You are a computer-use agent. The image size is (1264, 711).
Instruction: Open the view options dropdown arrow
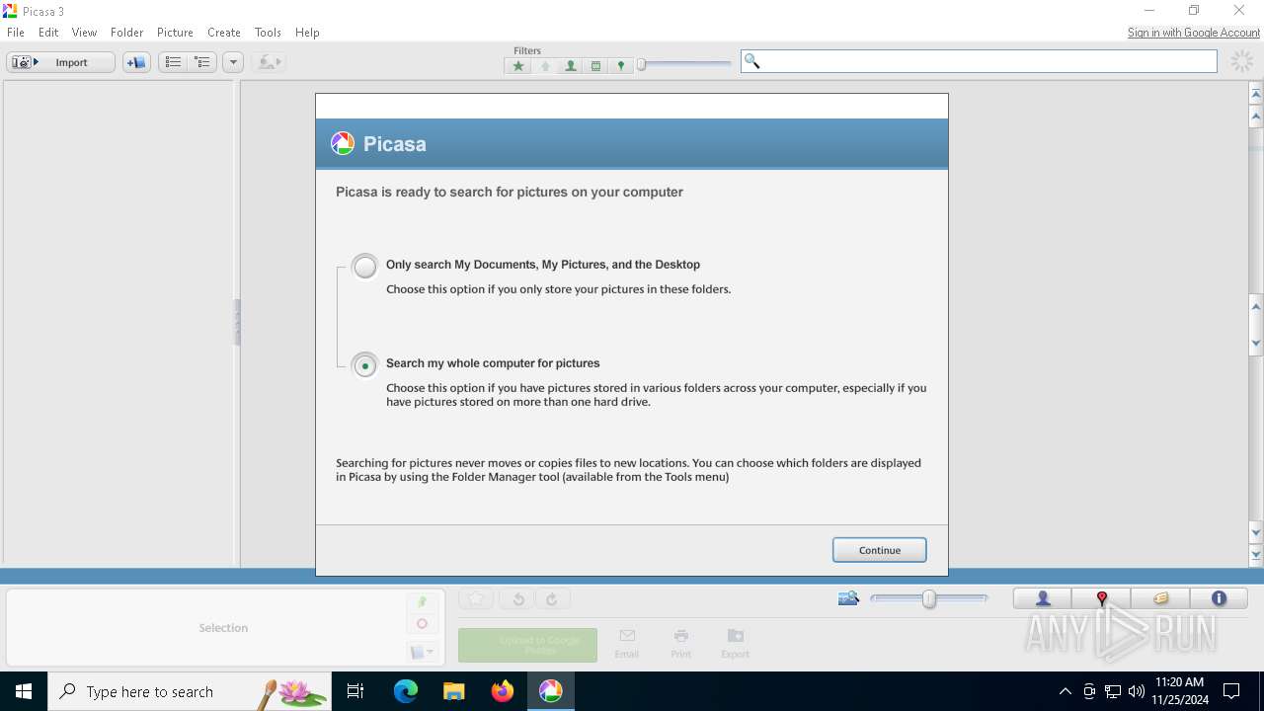click(x=233, y=62)
